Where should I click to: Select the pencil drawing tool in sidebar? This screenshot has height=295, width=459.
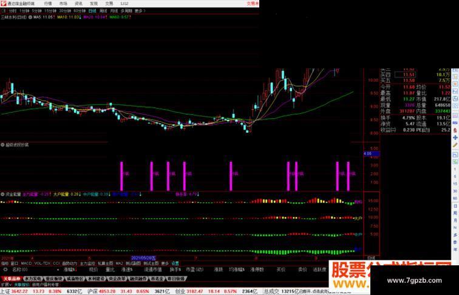(455, 145)
